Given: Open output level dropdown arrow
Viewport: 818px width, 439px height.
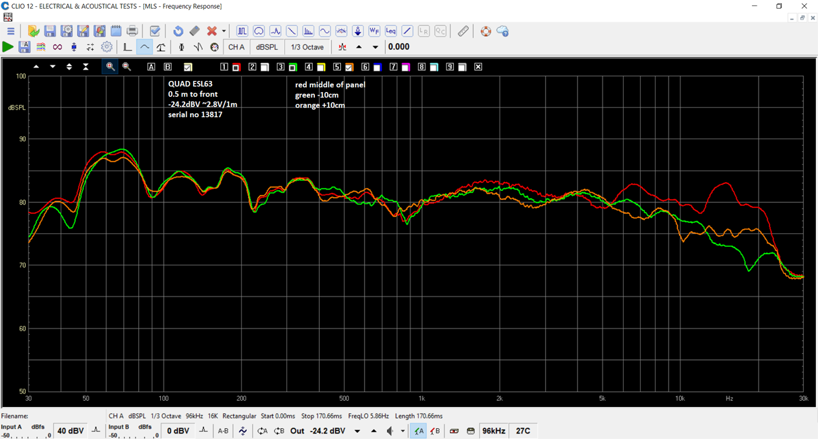Looking at the screenshot, I should click(x=357, y=431).
